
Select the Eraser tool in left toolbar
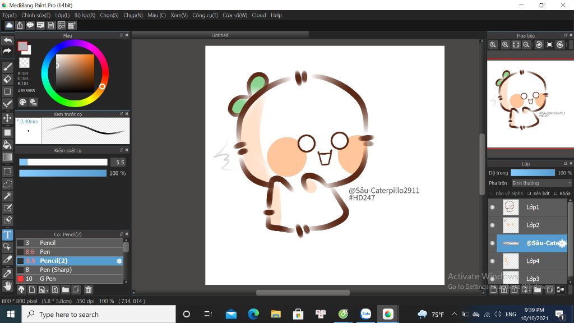coord(8,79)
